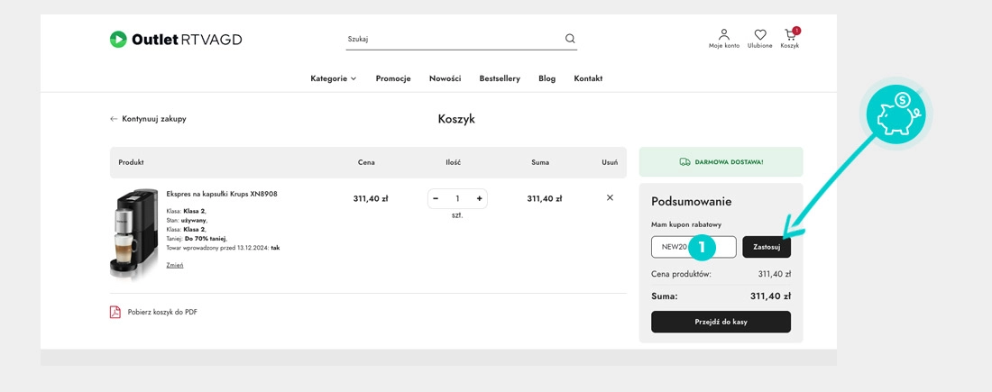Decrease quantity with minus button
This screenshot has height=392, width=992.
point(436,198)
